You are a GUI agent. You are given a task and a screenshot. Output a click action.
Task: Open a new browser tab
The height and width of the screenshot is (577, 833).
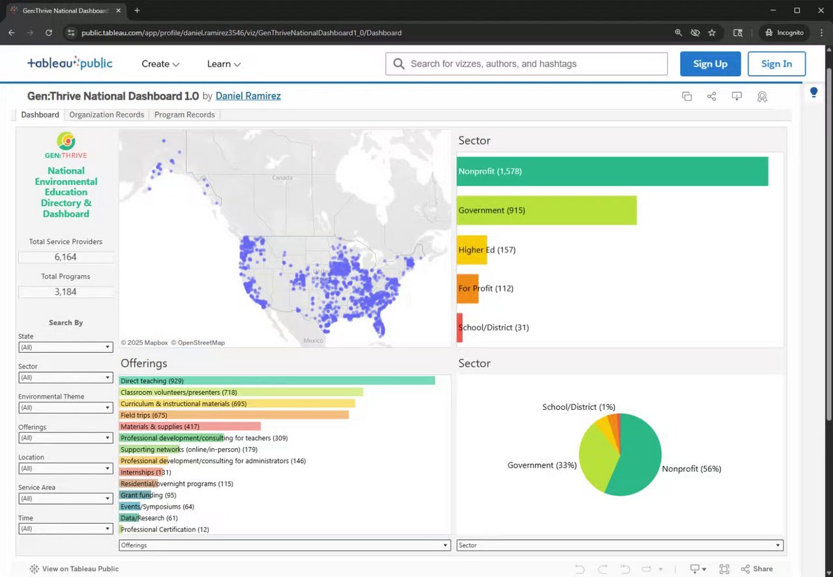point(137,10)
